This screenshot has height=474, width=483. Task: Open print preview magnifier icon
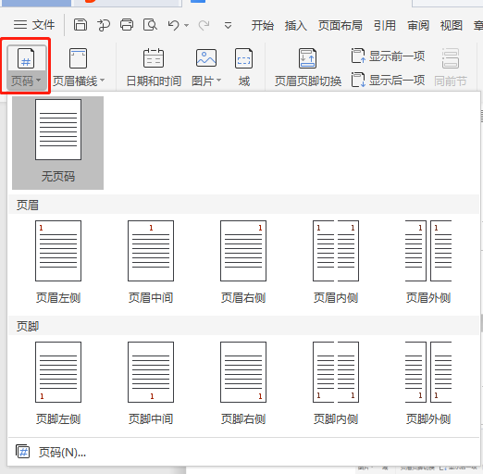150,25
